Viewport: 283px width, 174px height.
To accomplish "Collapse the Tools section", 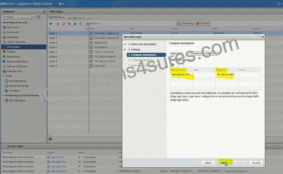I will 3,76.
